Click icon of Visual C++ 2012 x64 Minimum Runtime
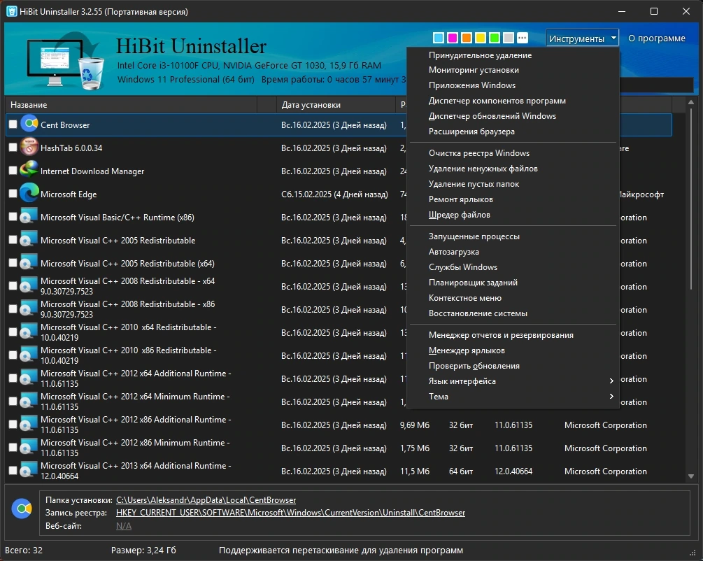 [x=29, y=401]
